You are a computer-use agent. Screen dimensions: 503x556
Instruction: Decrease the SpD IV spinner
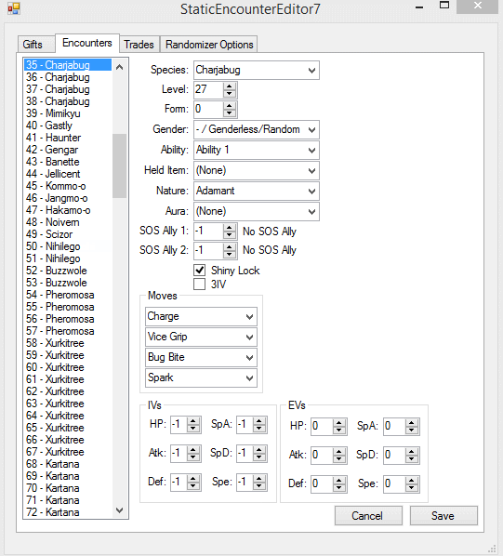259,457
